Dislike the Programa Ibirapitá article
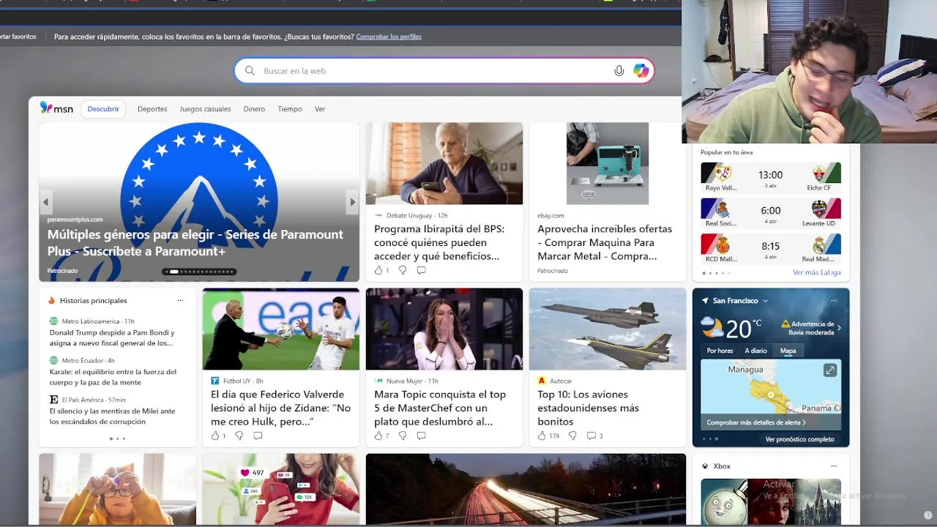Image resolution: width=937 pixels, height=527 pixels. pyautogui.click(x=402, y=270)
